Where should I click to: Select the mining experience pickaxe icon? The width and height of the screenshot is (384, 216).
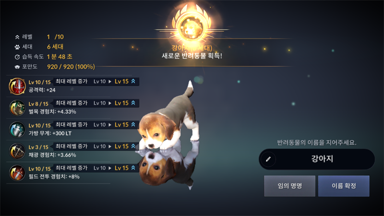(17, 151)
